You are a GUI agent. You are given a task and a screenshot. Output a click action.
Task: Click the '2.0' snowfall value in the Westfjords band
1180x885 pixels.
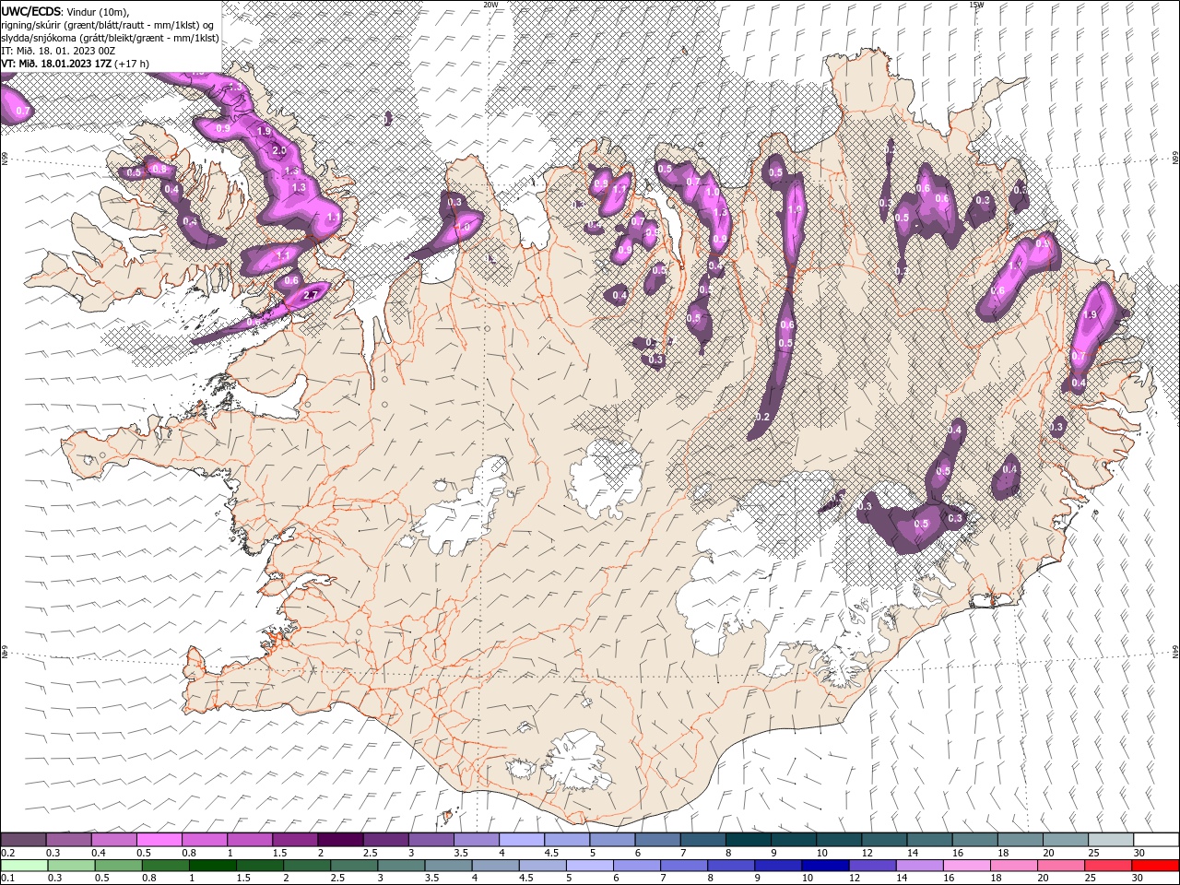pos(279,150)
